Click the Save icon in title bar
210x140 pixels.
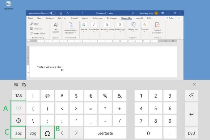pyautogui.click(x=61, y=13)
